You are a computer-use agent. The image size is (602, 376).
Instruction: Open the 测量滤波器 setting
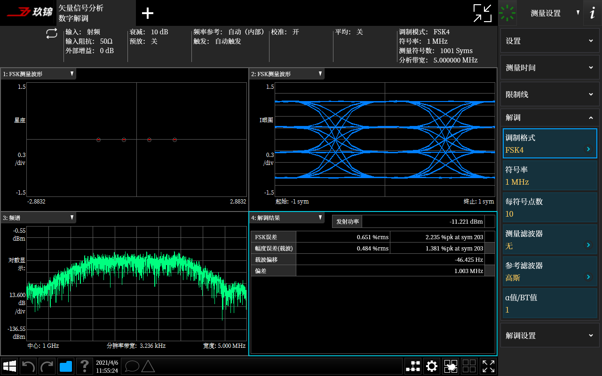tap(550, 239)
